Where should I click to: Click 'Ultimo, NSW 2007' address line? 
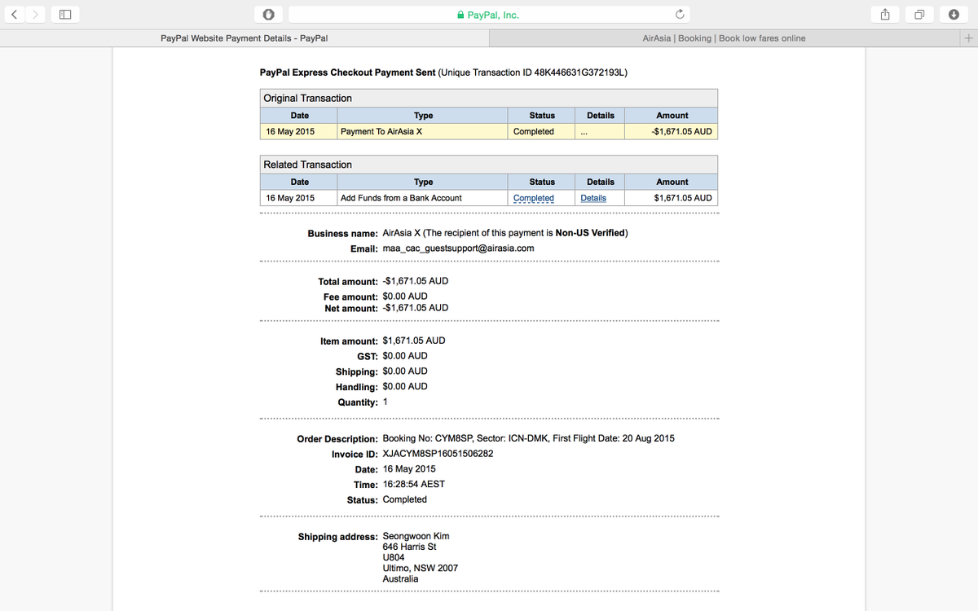[421, 568]
